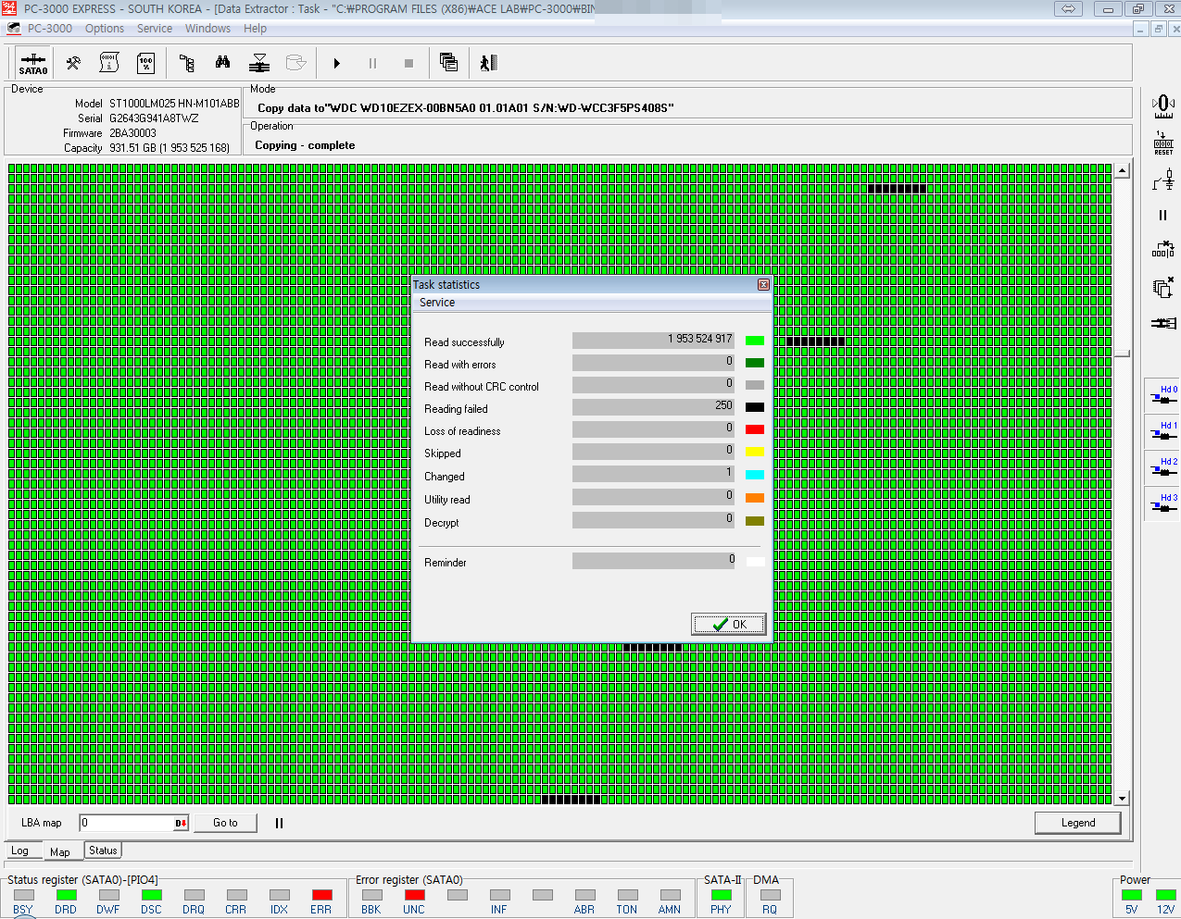Click the map scroll down arrow

pos(1122,798)
